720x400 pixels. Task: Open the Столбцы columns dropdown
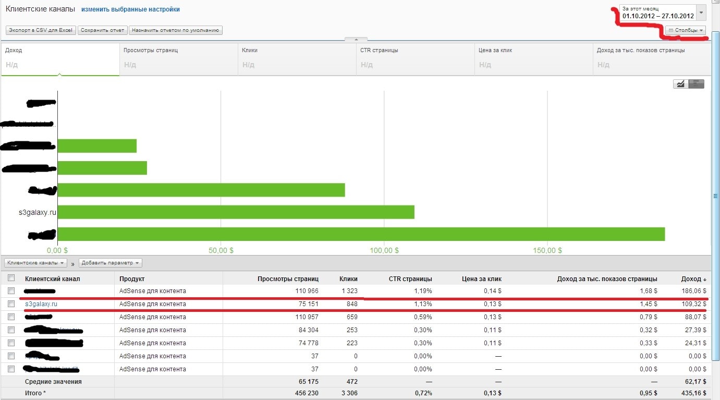pos(686,30)
